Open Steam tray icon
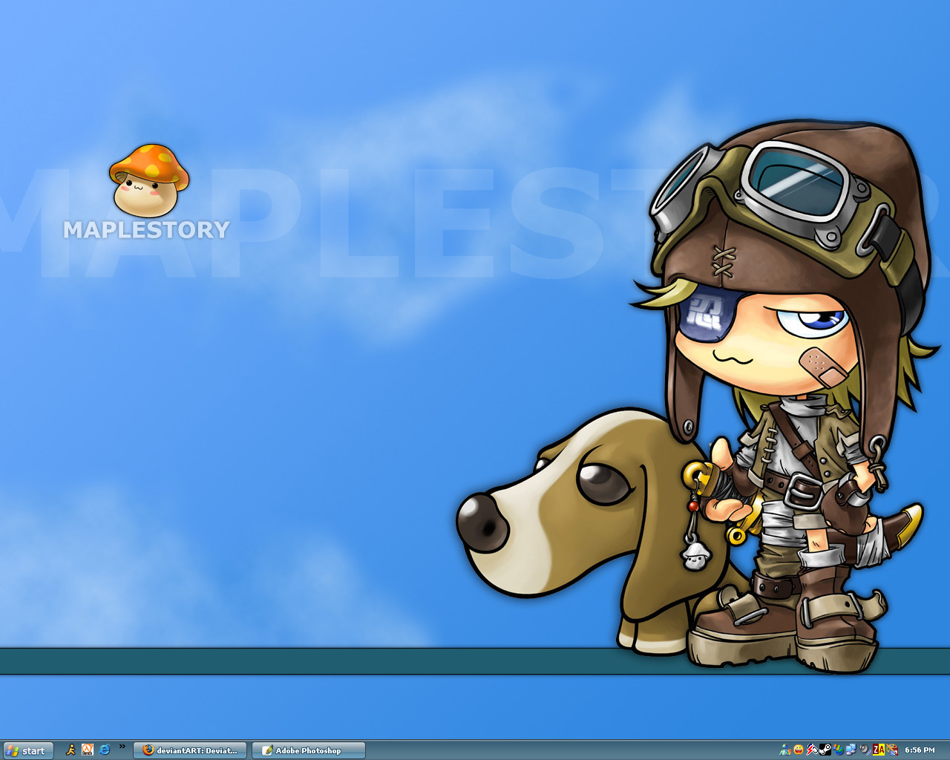This screenshot has width=950, height=760. 825,750
